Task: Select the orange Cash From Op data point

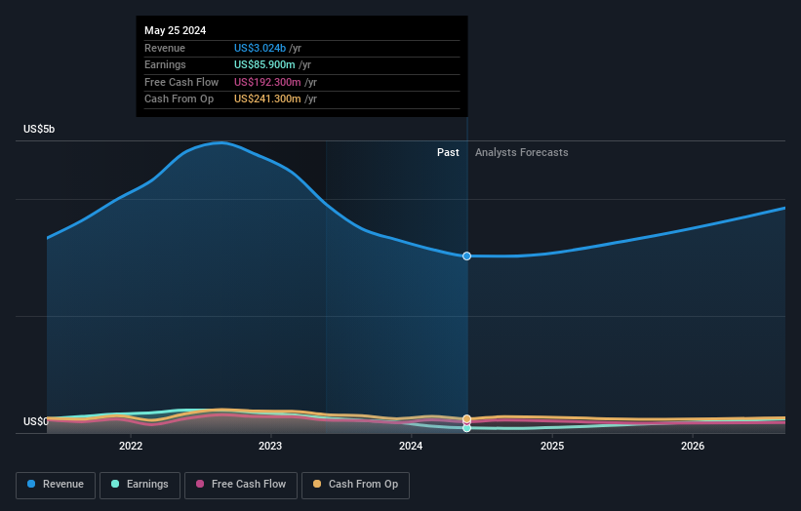Action: (467, 418)
